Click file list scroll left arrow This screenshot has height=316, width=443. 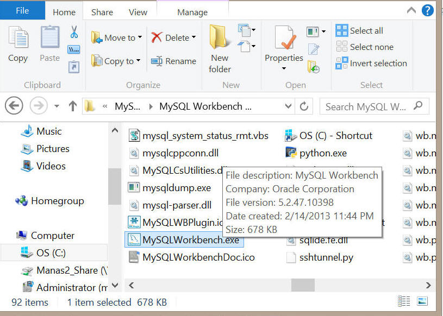click(x=132, y=285)
